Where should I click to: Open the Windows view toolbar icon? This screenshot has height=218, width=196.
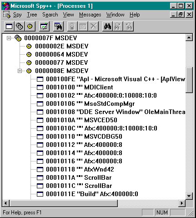[x=9, y=26]
